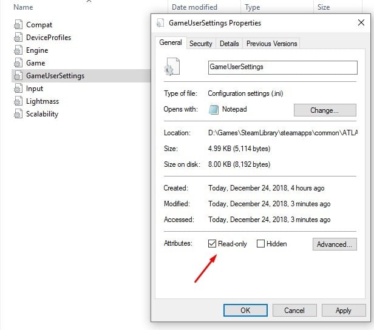Screen dimensions: 374x330
Task: Click the Notepad icon beside Opens with
Action: (214, 110)
